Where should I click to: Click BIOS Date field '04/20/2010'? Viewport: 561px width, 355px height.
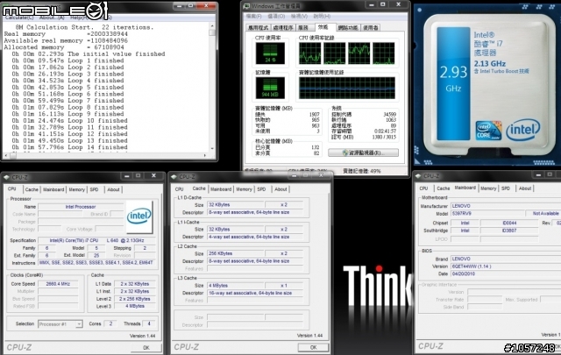point(505,273)
